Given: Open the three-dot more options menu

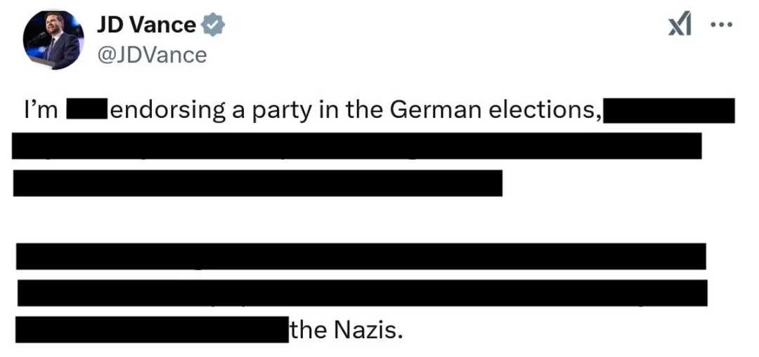Looking at the screenshot, I should [721, 25].
